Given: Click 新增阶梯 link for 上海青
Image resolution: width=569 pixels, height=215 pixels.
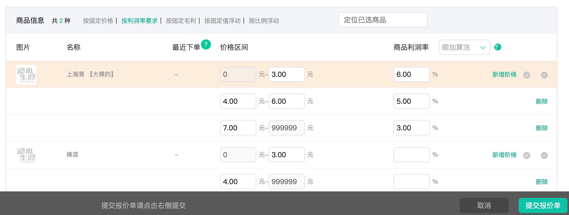Looking at the screenshot, I should 504,75.
